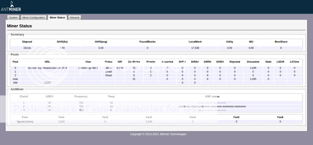
Task: Click the Bitmain Technologies copyright text
Action: [x=158, y=134]
